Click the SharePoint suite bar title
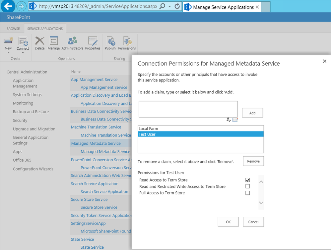The height and width of the screenshot is (250, 331). pyautogui.click(x=18, y=17)
